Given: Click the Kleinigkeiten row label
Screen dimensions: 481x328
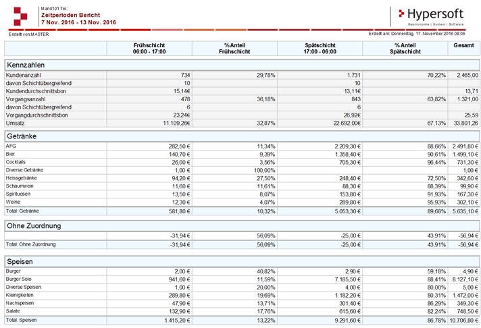Looking at the screenshot, I should point(20,295).
